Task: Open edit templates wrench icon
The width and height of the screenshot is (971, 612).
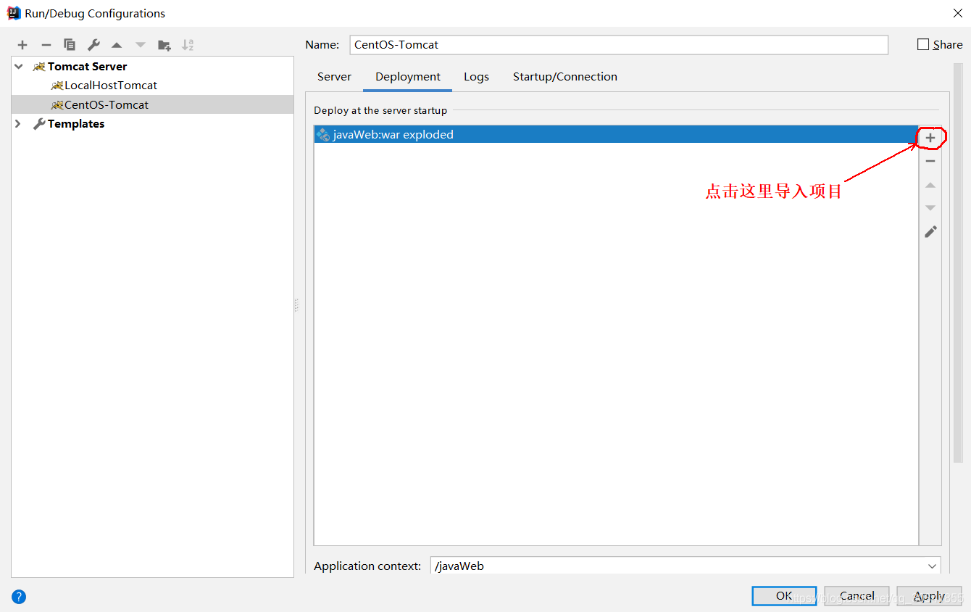Action: (x=93, y=45)
